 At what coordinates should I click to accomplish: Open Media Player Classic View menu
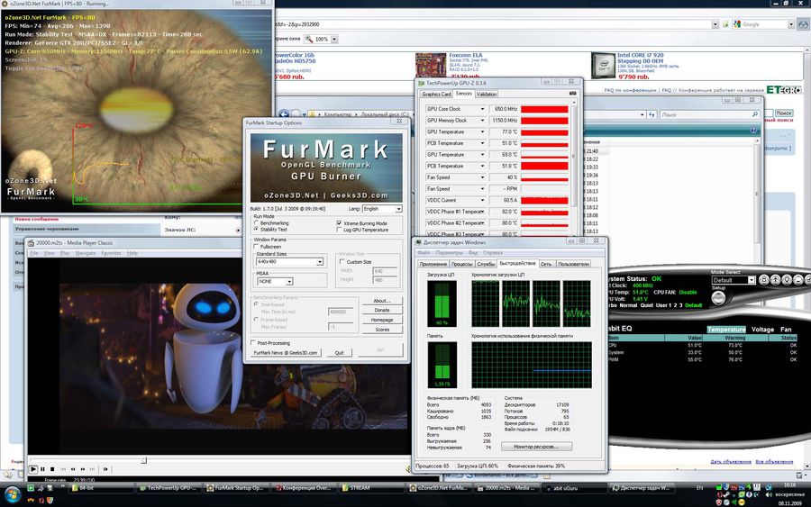pyautogui.click(x=50, y=253)
